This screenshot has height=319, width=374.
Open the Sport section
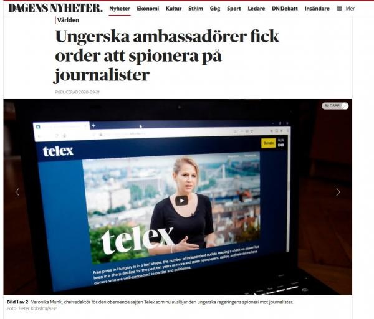tap(234, 9)
